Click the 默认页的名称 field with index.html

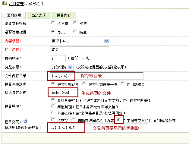coord(63,92)
